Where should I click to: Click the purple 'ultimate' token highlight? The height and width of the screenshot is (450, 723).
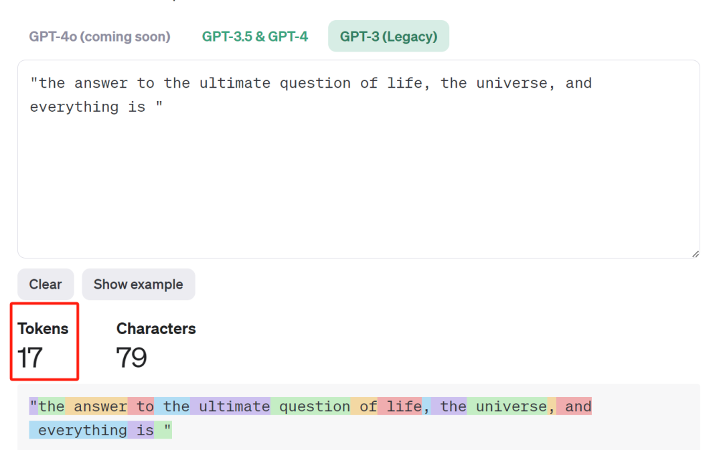tap(231, 406)
